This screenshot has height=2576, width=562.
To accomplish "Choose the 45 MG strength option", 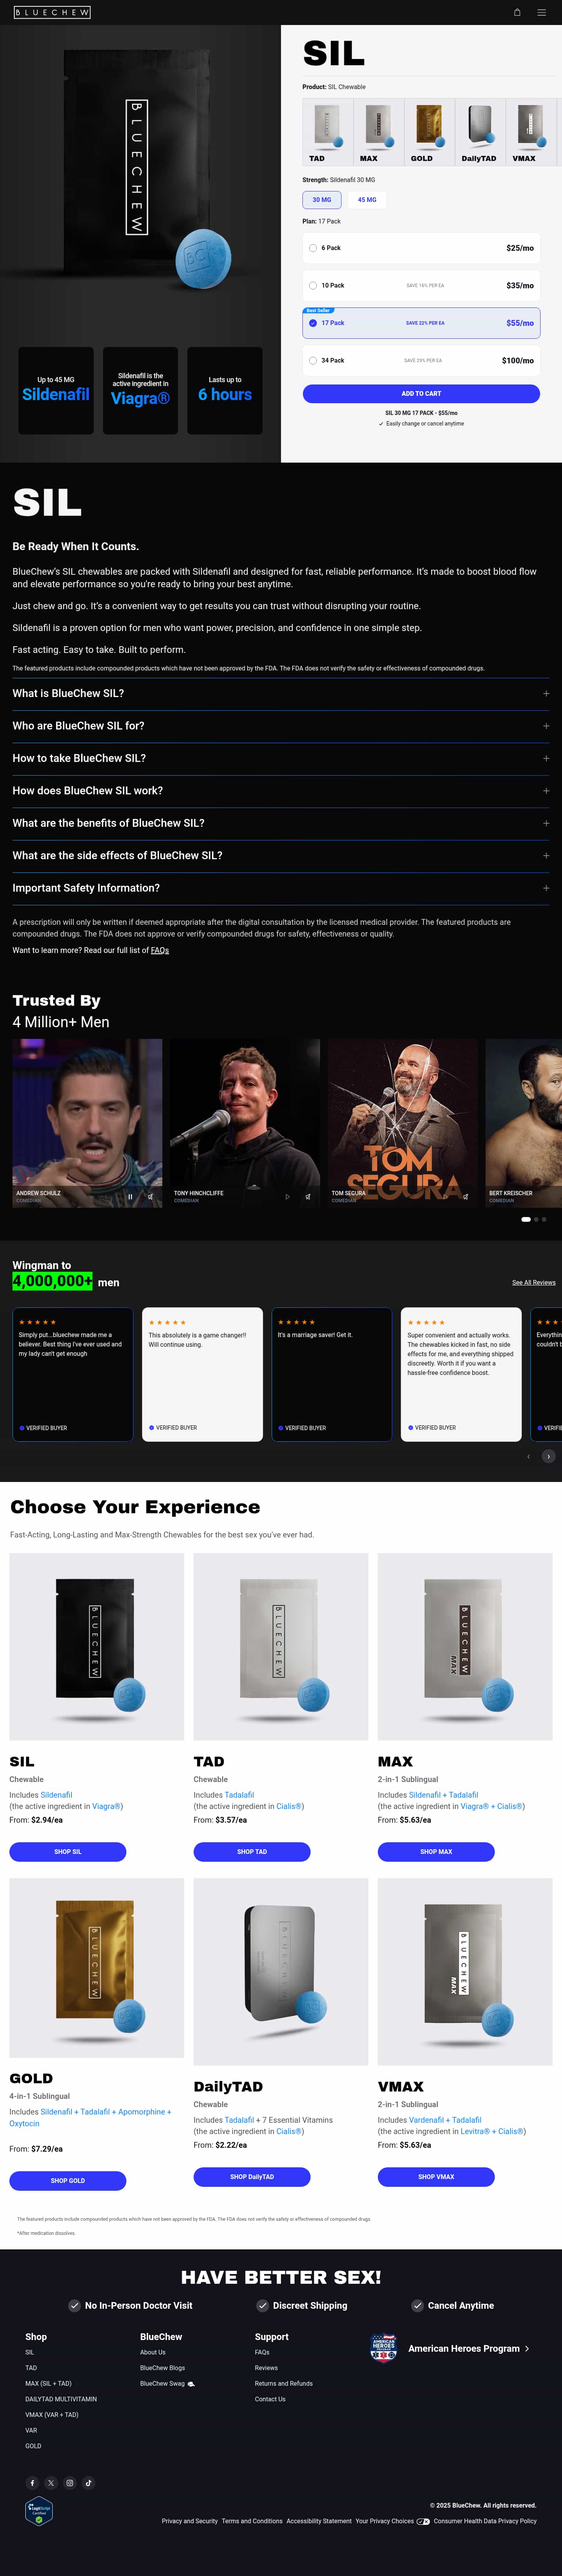I will pos(367,200).
